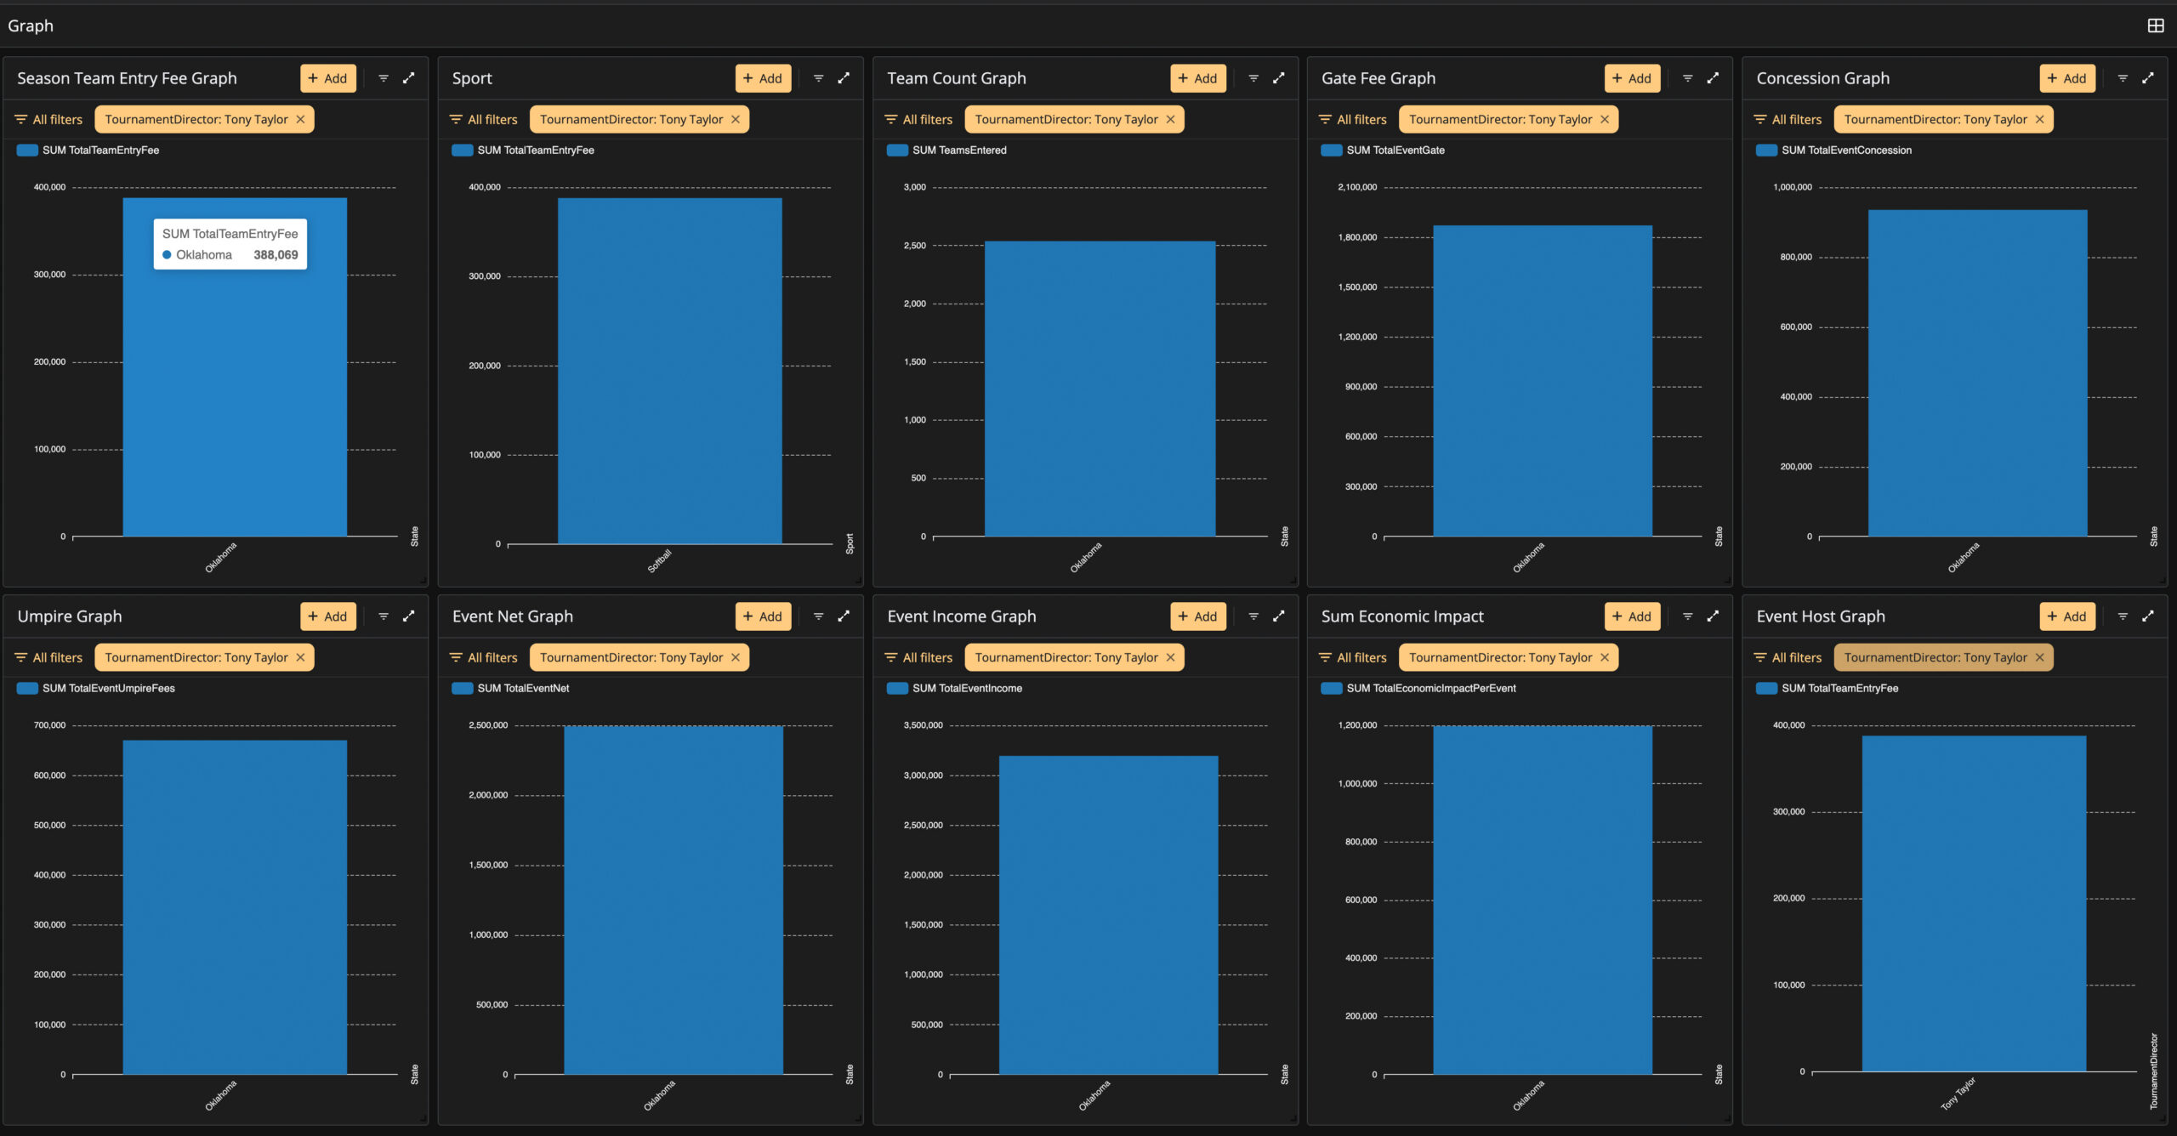Image resolution: width=2177 pixels, height=1136 pixels.
Task: Open filter icon in Event Income Graph header
Action: point(1253,616)
